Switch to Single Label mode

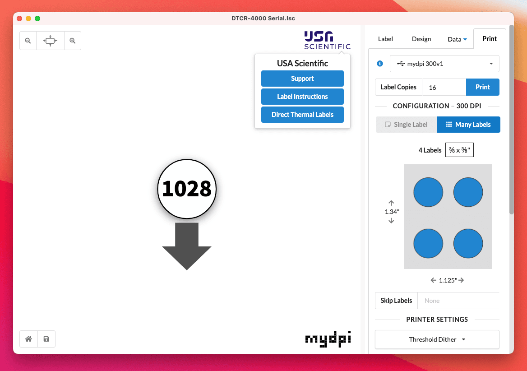406,125
